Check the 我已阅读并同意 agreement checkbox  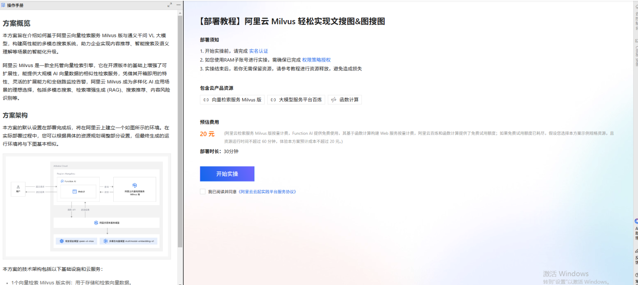[x=203, y=191]
